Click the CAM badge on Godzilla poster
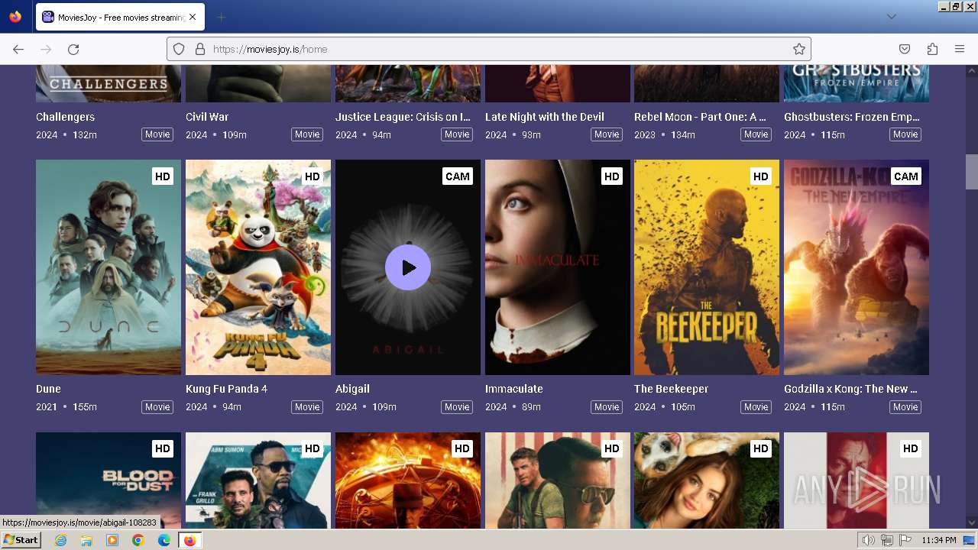 pos(906,176)
